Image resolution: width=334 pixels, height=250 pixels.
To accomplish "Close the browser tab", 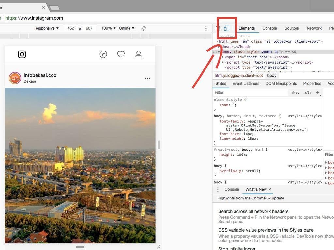I will (43, 7).
